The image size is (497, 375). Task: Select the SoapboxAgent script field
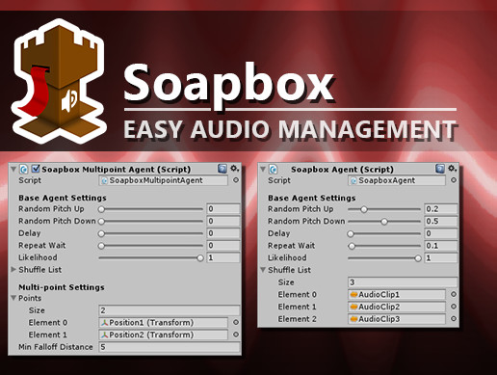(397, 180)
